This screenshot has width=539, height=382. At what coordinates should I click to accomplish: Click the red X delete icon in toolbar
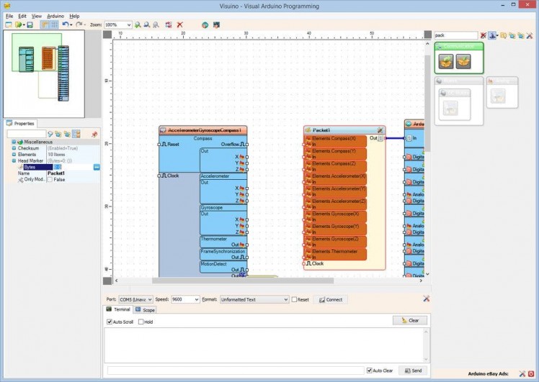[179, 24]
